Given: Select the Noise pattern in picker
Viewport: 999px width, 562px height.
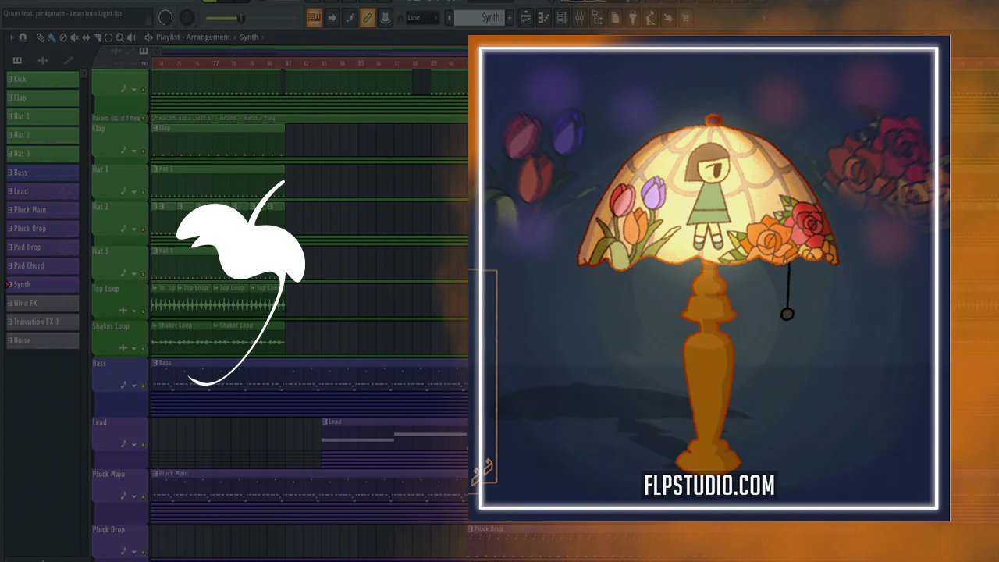Looking at the screenshot, I should tap(43, 340).
